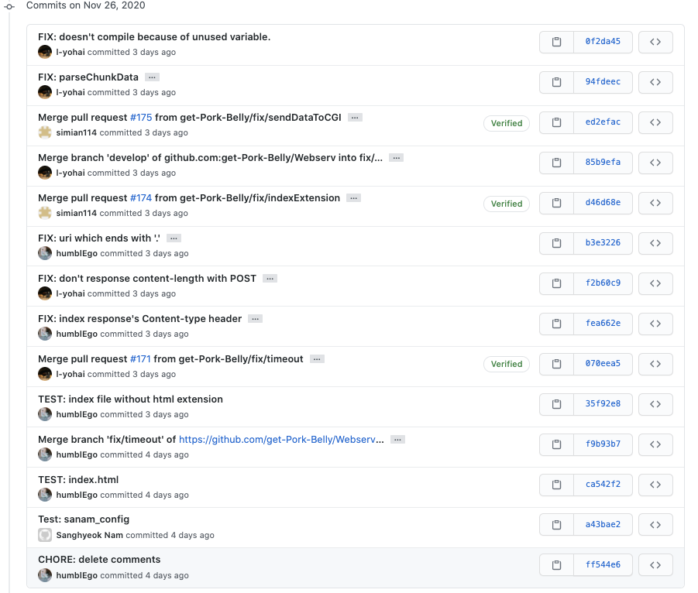The height and width of the screenshot is (593, 698).
Task: Open pull request #175 link
Action: coord(141,118)
